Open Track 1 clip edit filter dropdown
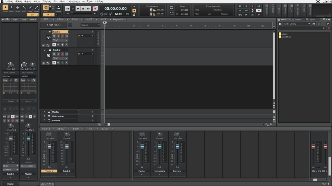Viewport: 332px width, 186px height. (x=60, y=40)
